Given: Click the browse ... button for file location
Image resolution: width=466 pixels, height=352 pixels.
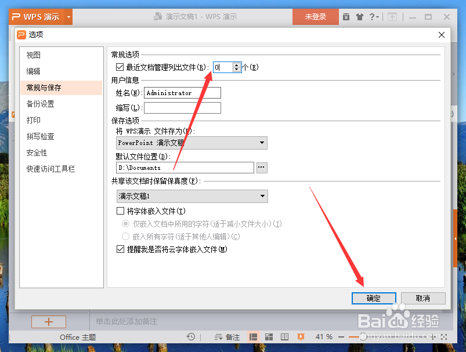Looking at the screenshot, I should coord(262,168).
